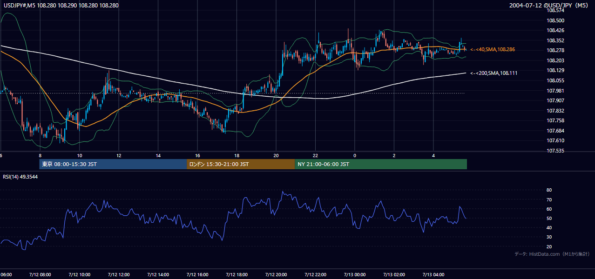Click the 108.352 price axis label
The height and width of the screenshot is (279, 595).
pos(555,40)
